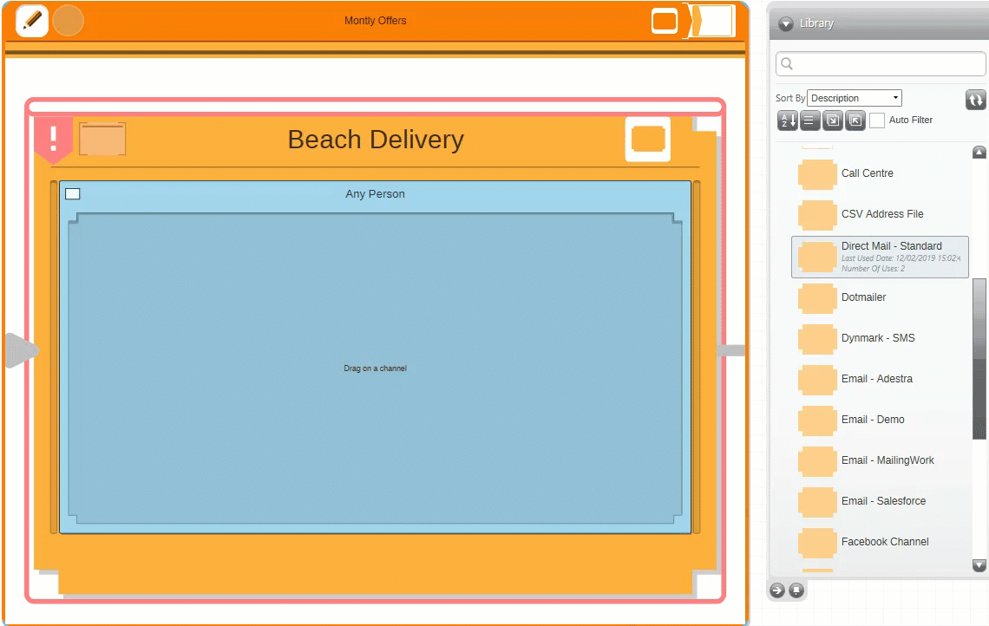
Task: Select Dotmailer channel icon
Action: [817, 298]
